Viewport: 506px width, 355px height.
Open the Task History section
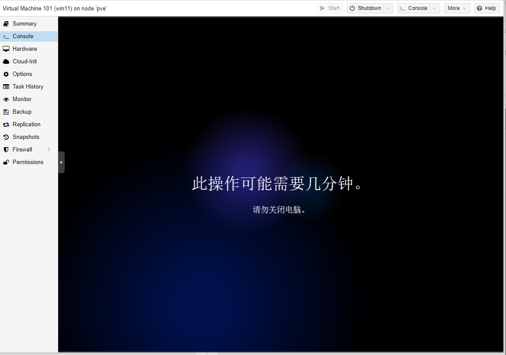(x=28, y=87)
